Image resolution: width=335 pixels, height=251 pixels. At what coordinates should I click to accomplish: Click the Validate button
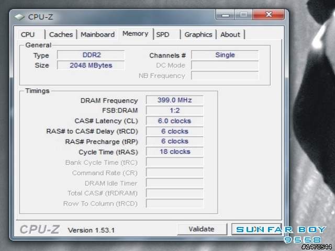pos(202,229)
